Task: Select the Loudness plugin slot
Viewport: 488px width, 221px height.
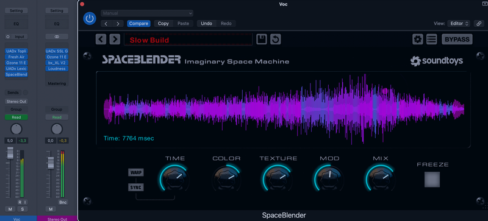Action: 57,69
